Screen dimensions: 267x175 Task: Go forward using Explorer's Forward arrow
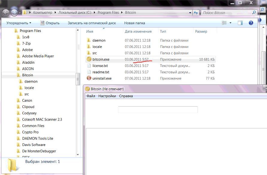(14, 13)
